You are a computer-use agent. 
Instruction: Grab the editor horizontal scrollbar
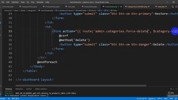coord(81,86)
